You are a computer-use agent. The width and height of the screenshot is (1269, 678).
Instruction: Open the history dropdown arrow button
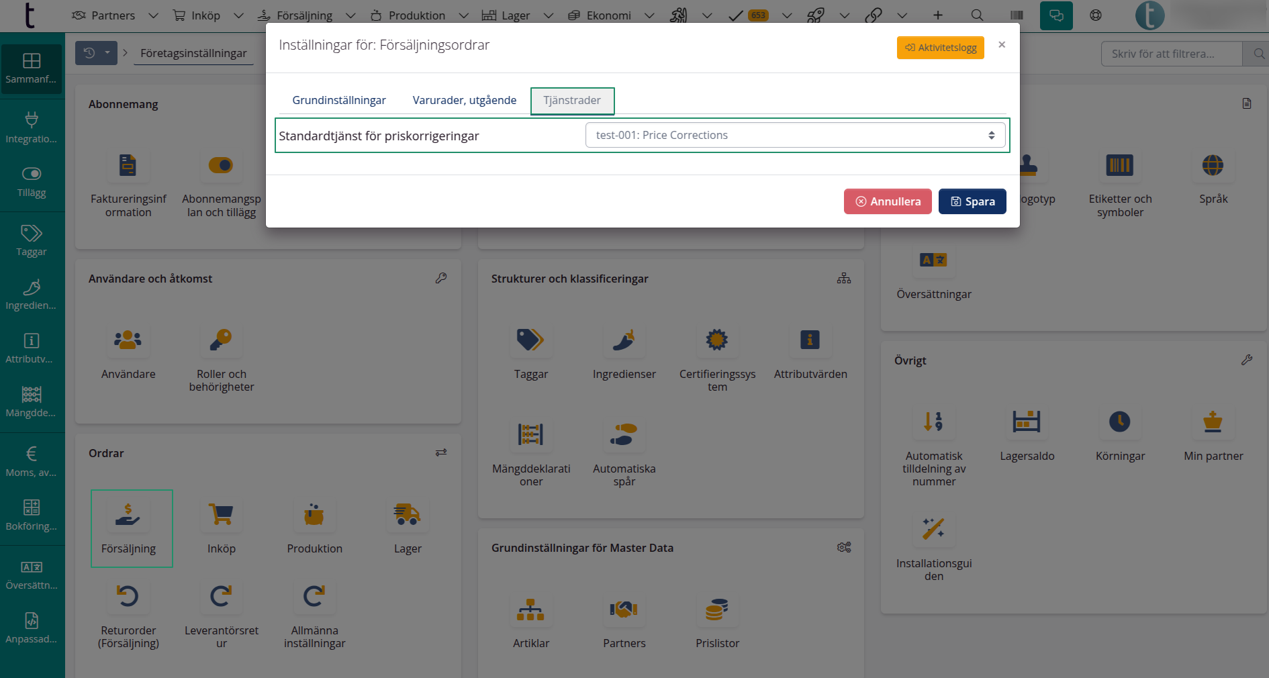[x=107, y=53]
